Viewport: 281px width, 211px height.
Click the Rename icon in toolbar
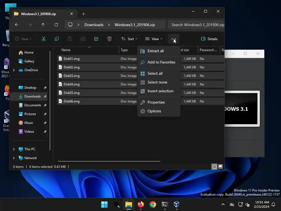[83, 39]
